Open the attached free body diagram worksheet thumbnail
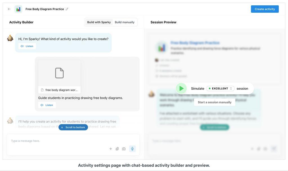Image resolution: width=288 pixels, height=171 pixels. 59,73
